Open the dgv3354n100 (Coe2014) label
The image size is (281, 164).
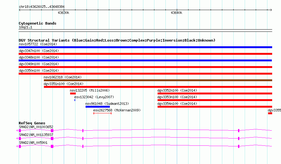(177, 104)
